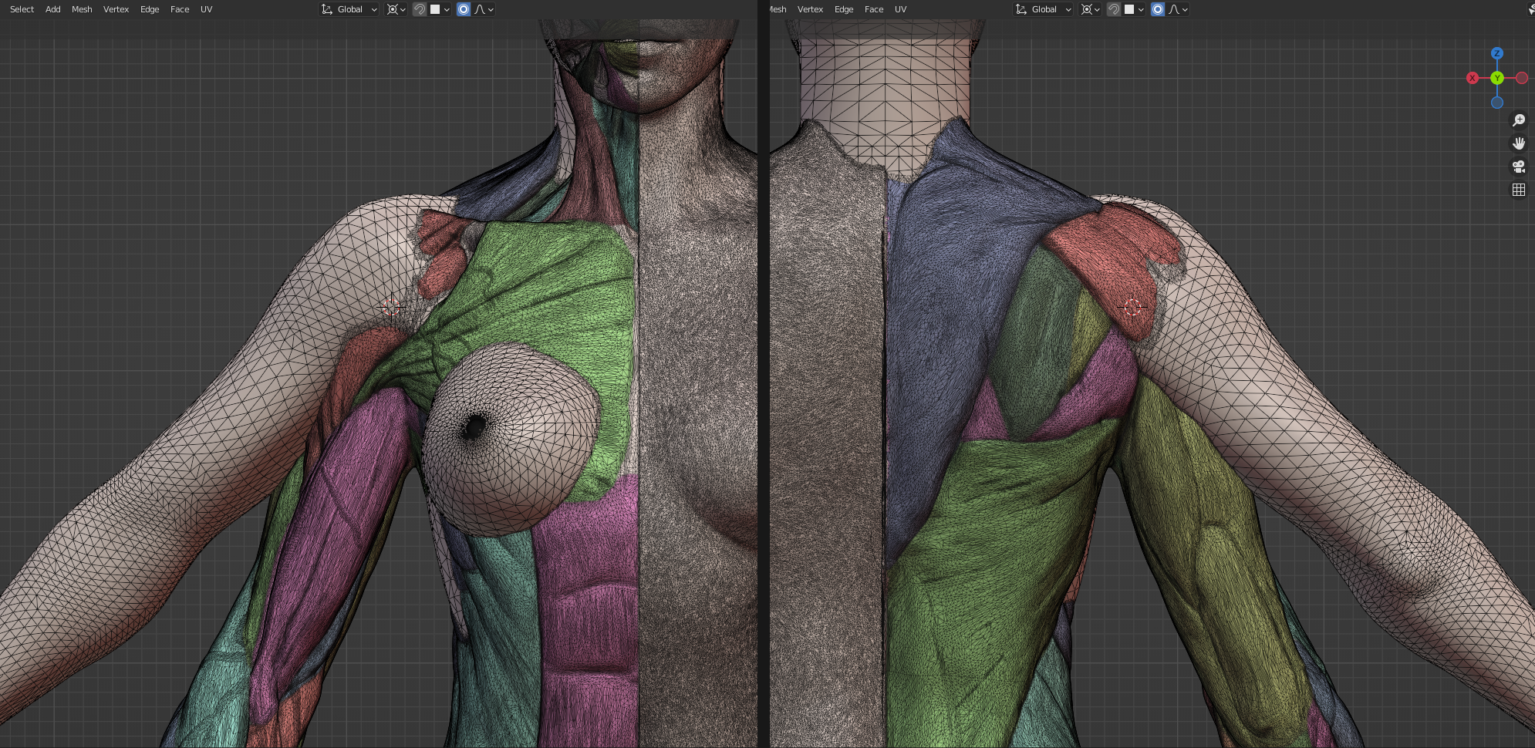Open the Add menu in left viewport
Viewport: 1535px width, 748px height.
[52, 9]
